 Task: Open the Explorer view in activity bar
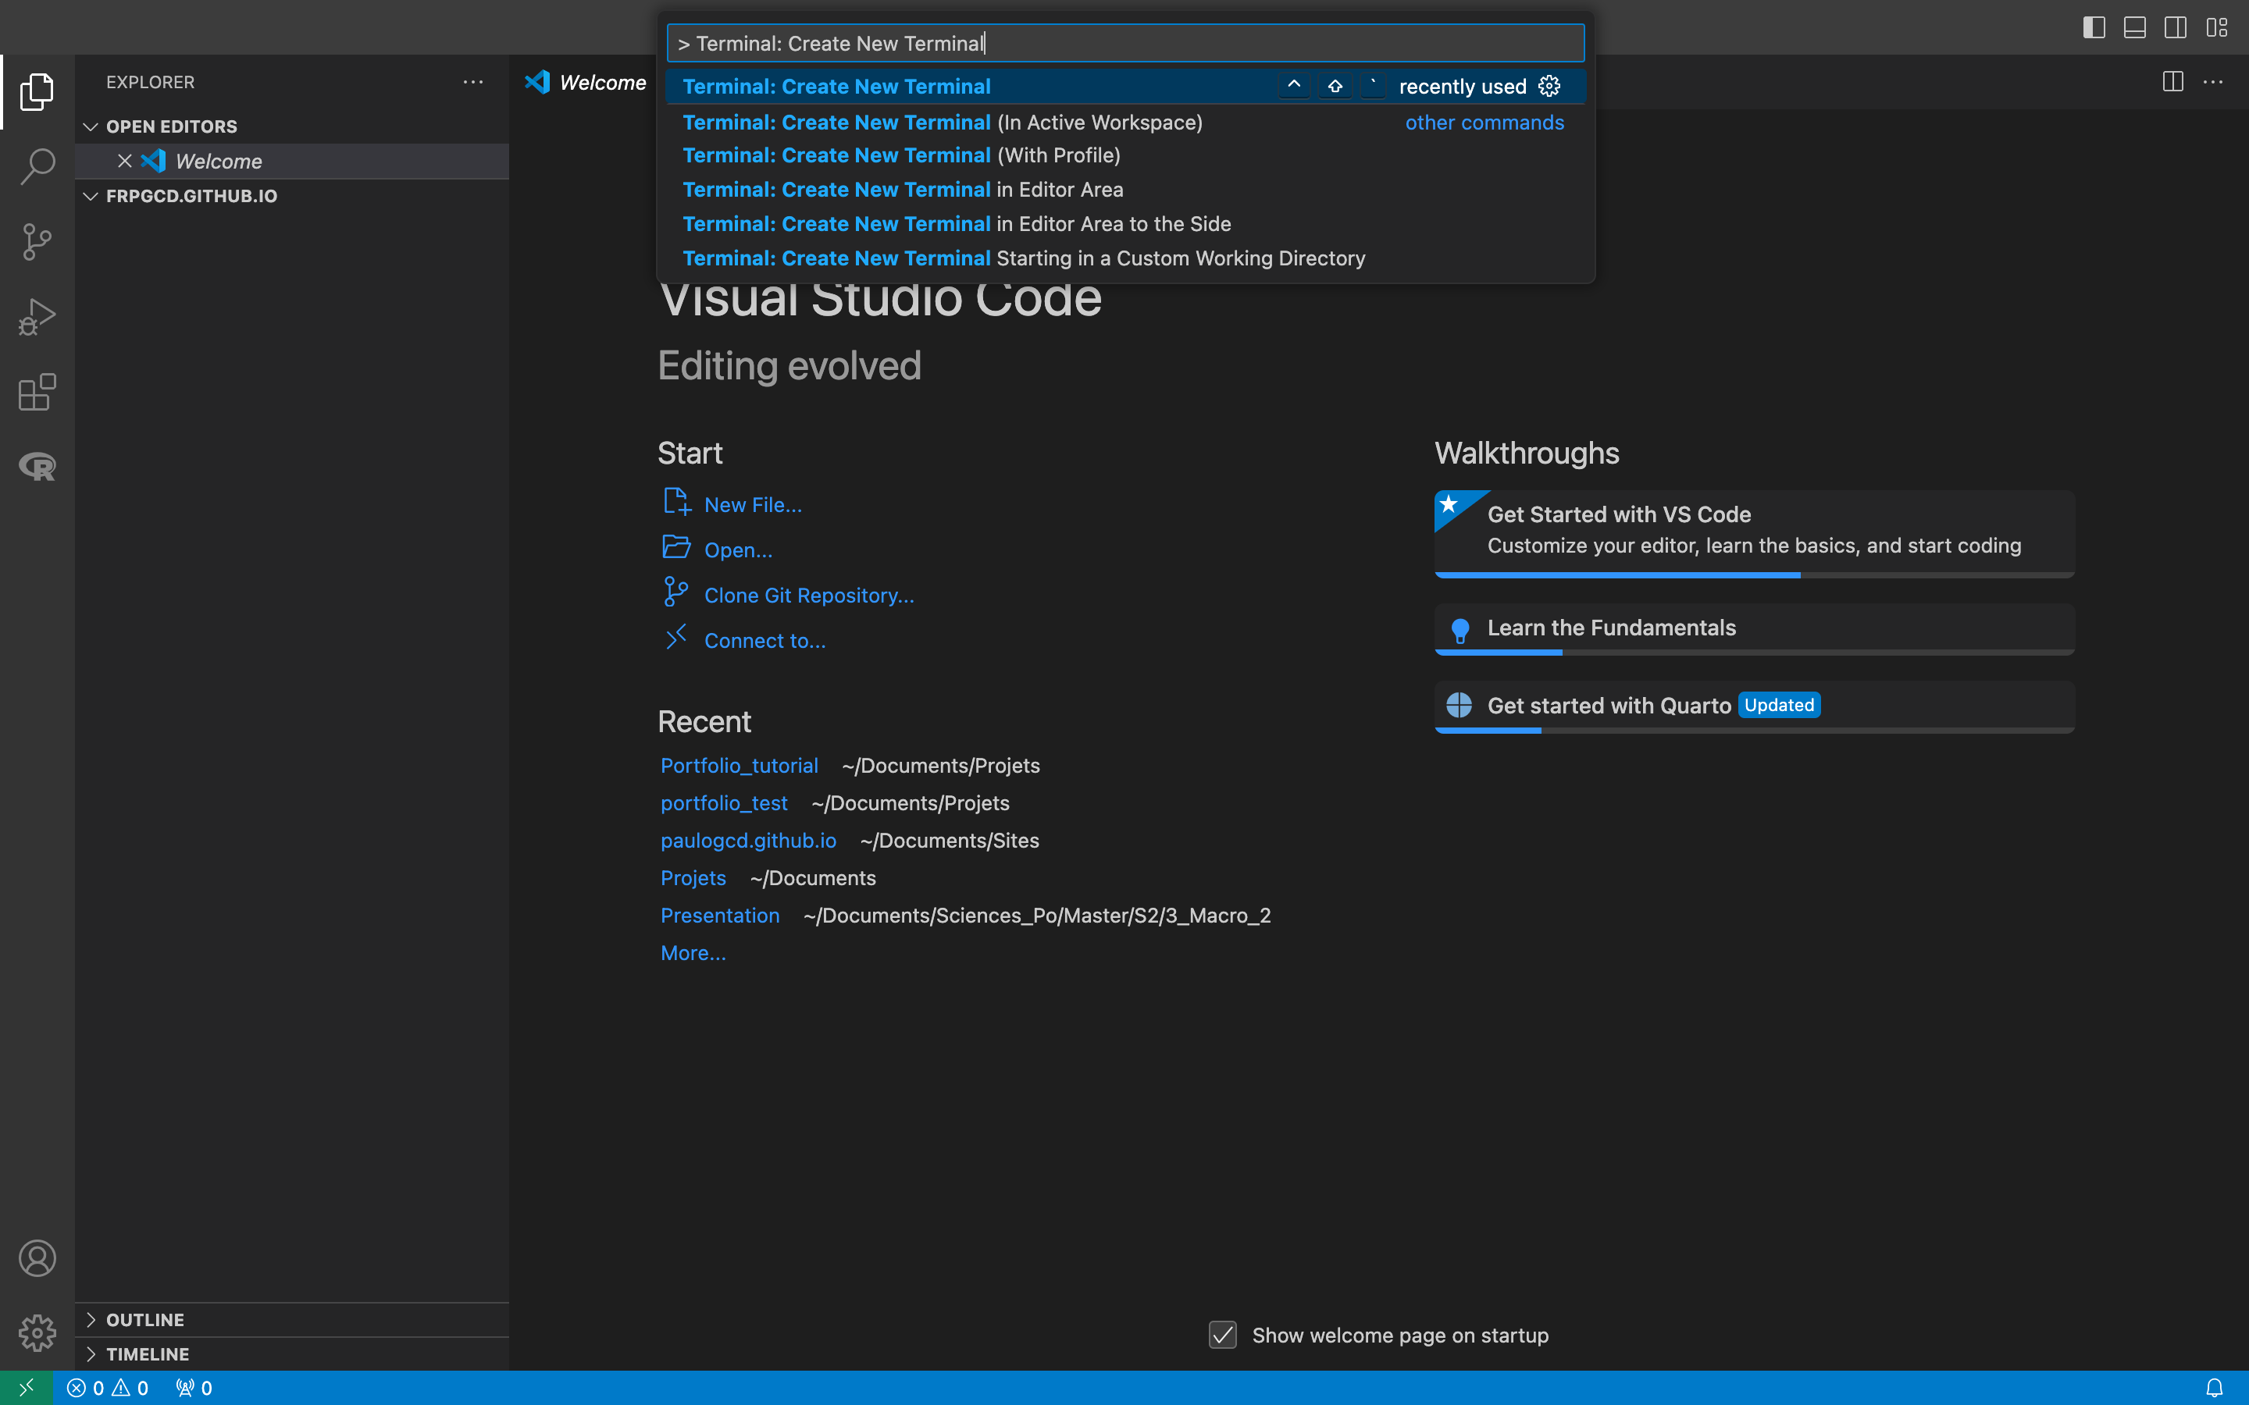tap(37, 91)
